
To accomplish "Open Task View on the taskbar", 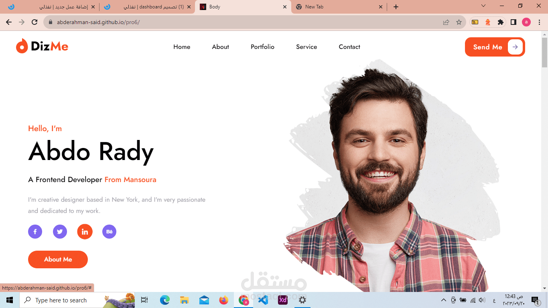I will coord(144,300).
